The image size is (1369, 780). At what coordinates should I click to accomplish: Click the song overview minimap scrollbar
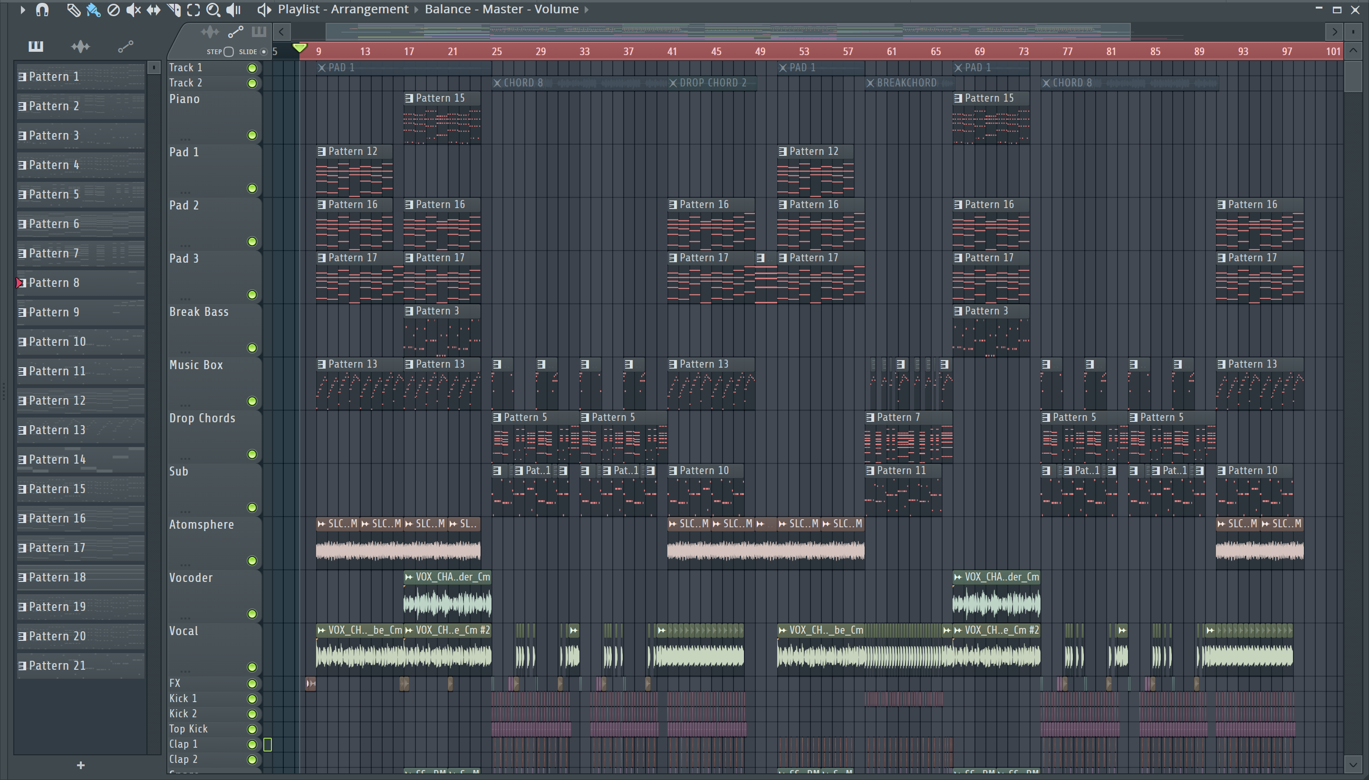(x=728, y=32)
